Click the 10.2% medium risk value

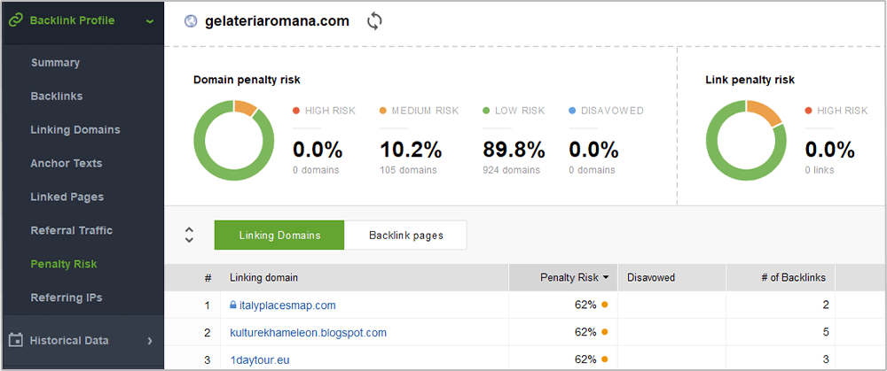pos(410,150)
